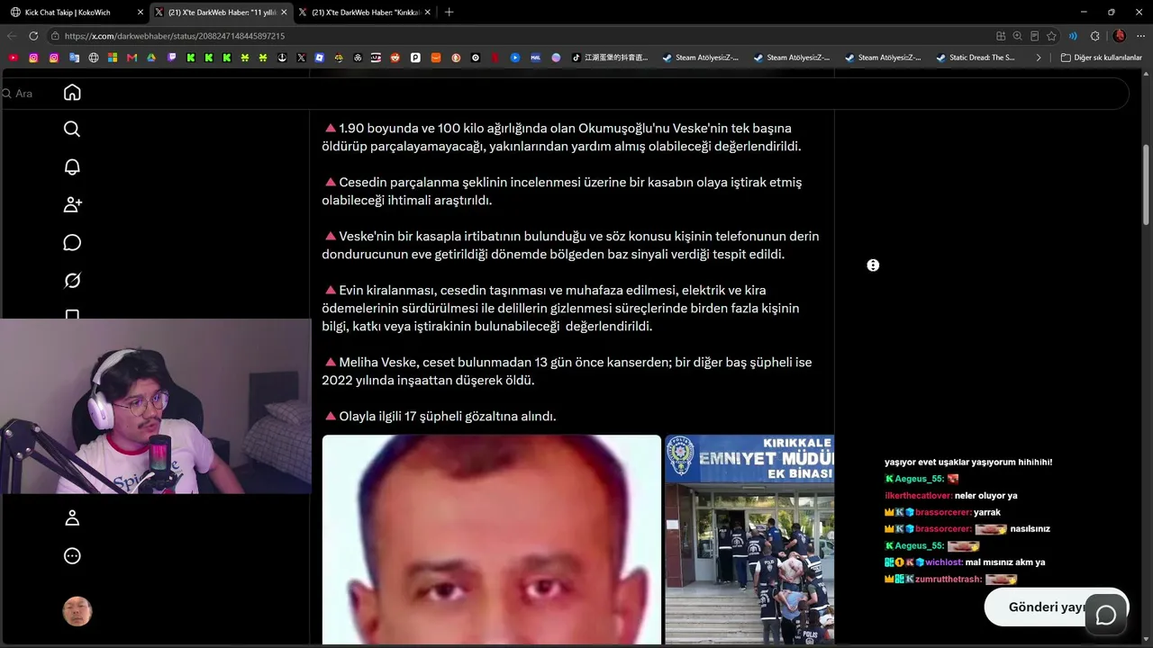The width and height of the screenshot is (1153, 648).
Task: Click paragraph starting "Evin kiralanması"
Action: pos(561,308)
